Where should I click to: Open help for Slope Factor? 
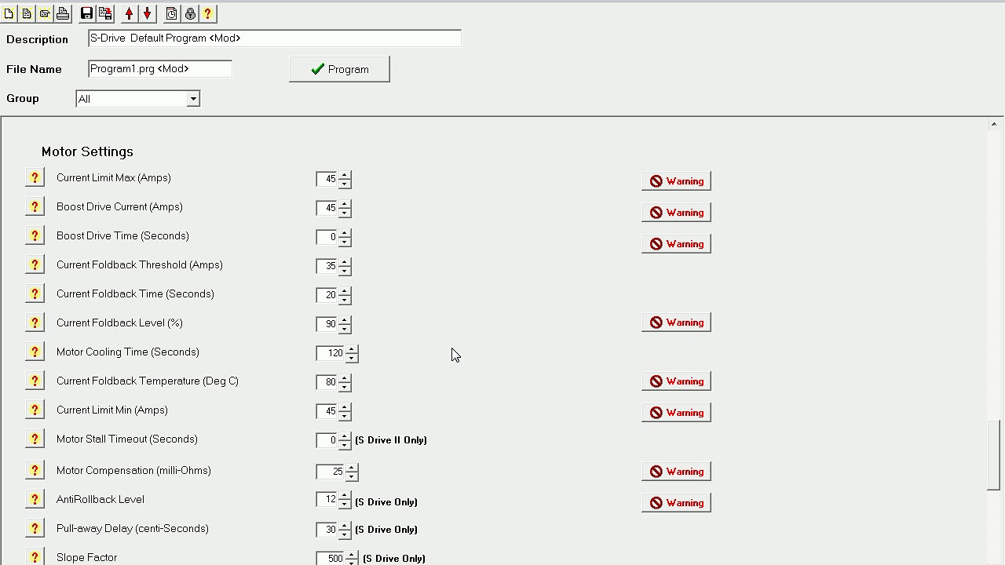tap(35, 557)
